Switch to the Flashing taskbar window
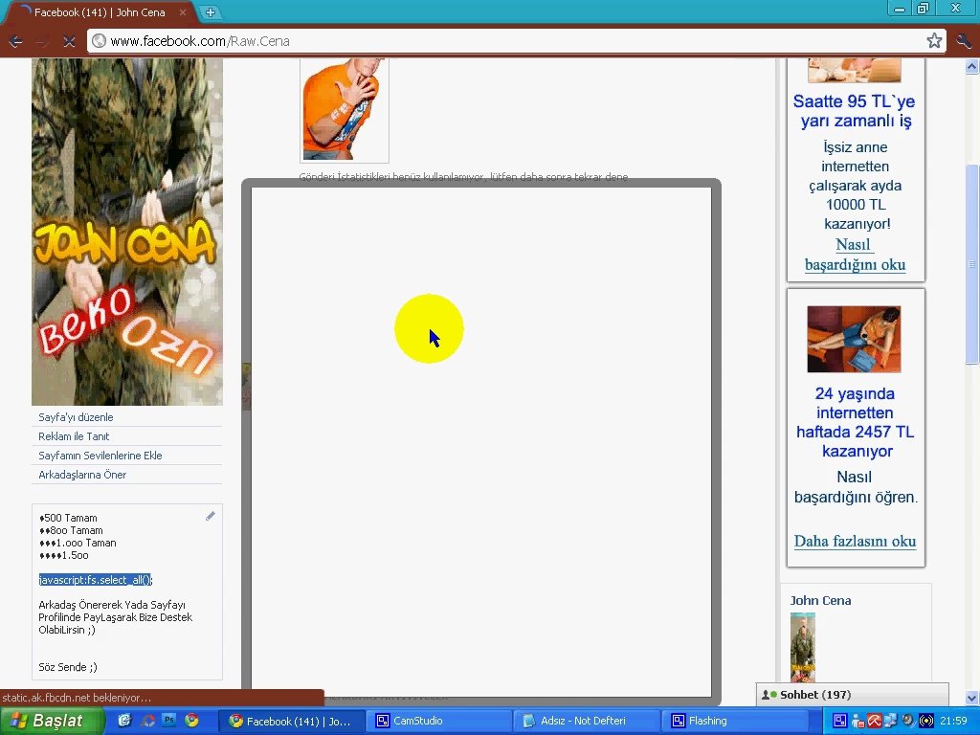Viewport: 980px width, 735px height. pos(734,721)
